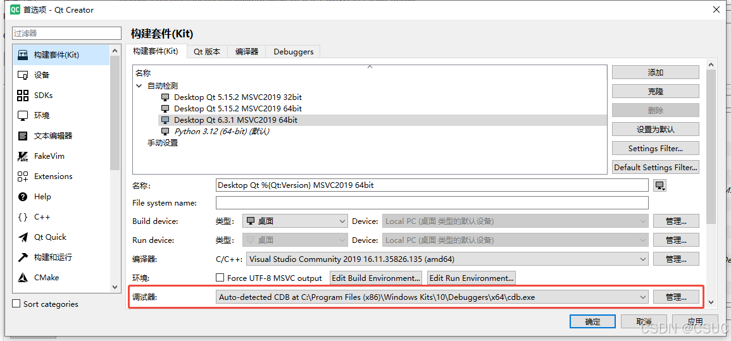Open Edit Run Environment dialog
The width and height of the screenshot is (731, 341).
point(472,278)
